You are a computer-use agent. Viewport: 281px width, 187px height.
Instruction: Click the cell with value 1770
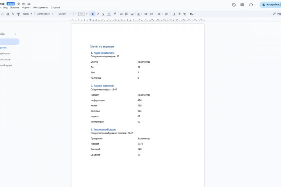[140, 144]
